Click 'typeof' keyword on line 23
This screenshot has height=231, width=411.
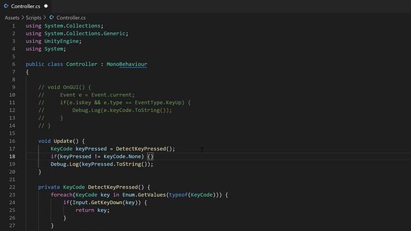[179, 195]
